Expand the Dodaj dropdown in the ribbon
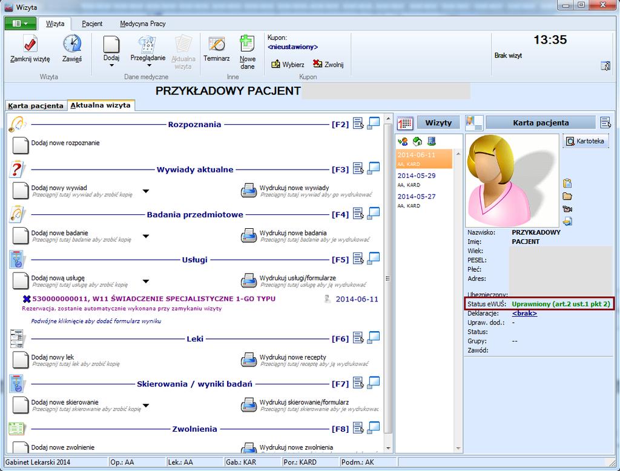The height and width of the screenshot is (471, 620). coord(111,65)
